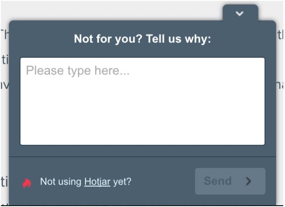Collapse the feedback widget with the chevron
The width and height of the screenshot is (285, 207).
pyautogui.click(x=240, y=14)
